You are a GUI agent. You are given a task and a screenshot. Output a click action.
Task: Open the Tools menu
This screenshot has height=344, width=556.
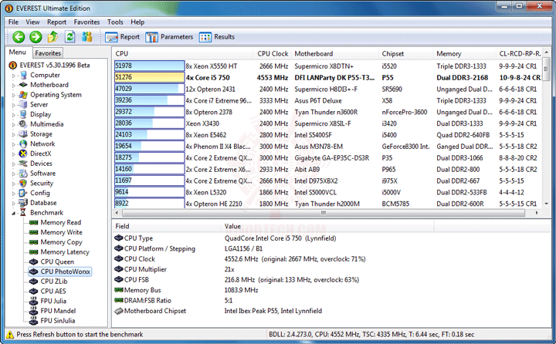[x=115, y=22]
